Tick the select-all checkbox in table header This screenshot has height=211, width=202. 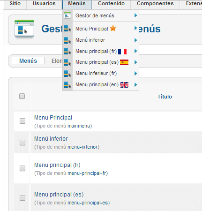point(22,96)
